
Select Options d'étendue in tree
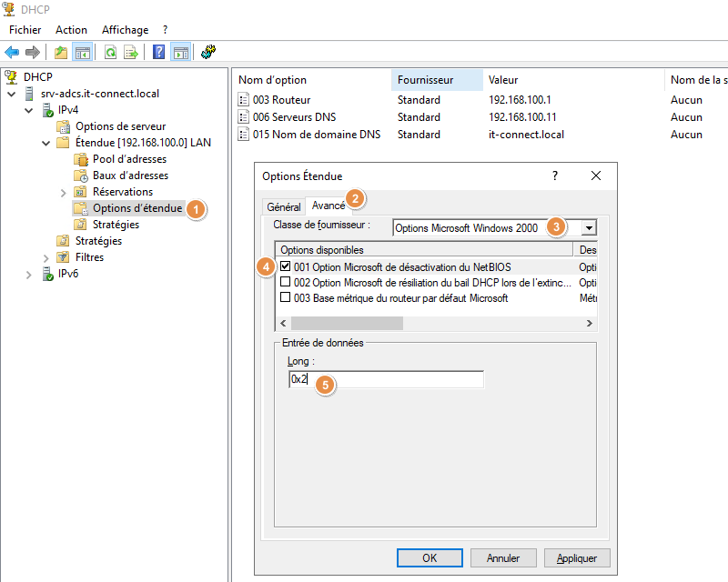(137, 208)
